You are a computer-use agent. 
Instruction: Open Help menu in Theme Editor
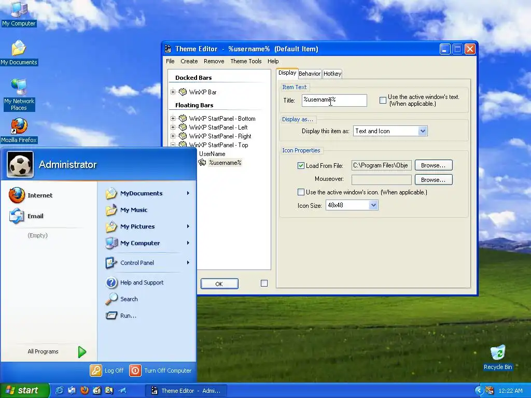(x=273, y=61)
